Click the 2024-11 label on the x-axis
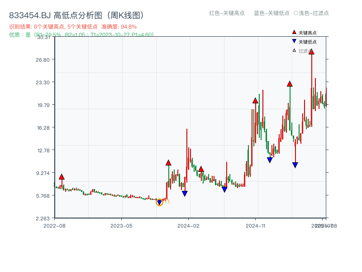The image size is (362, 272). pyautogui.click(x=255, y=225)
